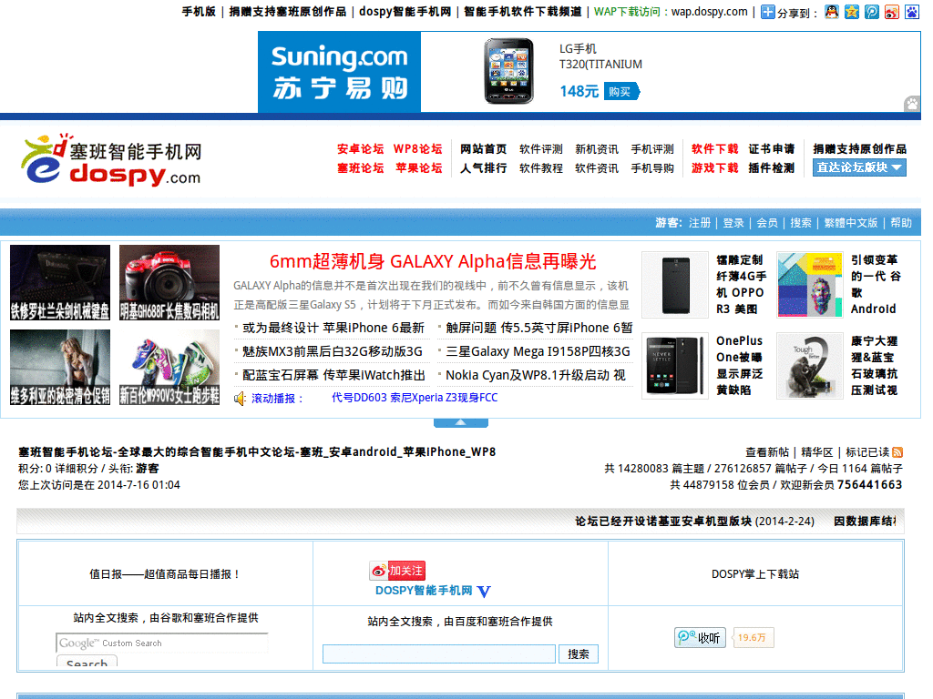Open the 明基GH688F camera thumbnail

(169, 283)
